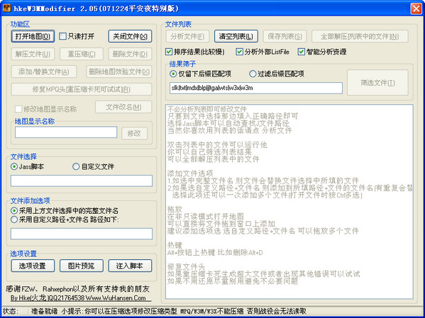Click the suffix filter field containing slk|txt|mdx

point(256,89)
